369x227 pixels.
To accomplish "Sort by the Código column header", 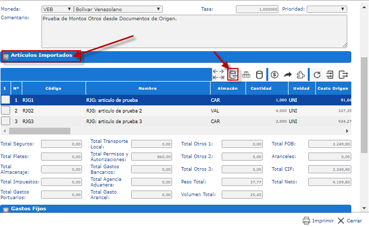I will coord(53,88).
